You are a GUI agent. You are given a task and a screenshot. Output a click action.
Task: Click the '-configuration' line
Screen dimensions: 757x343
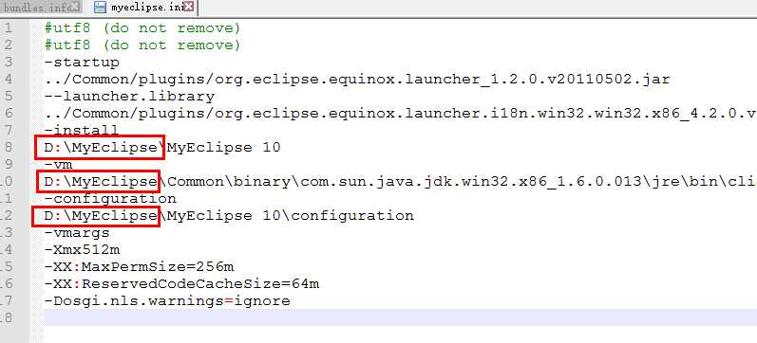point(110,198)
